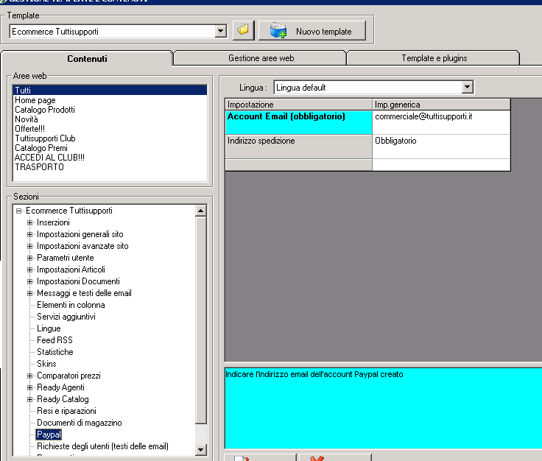Expand the Inserzioni tree node
The image size is (542, 461).
coord(29,222)
